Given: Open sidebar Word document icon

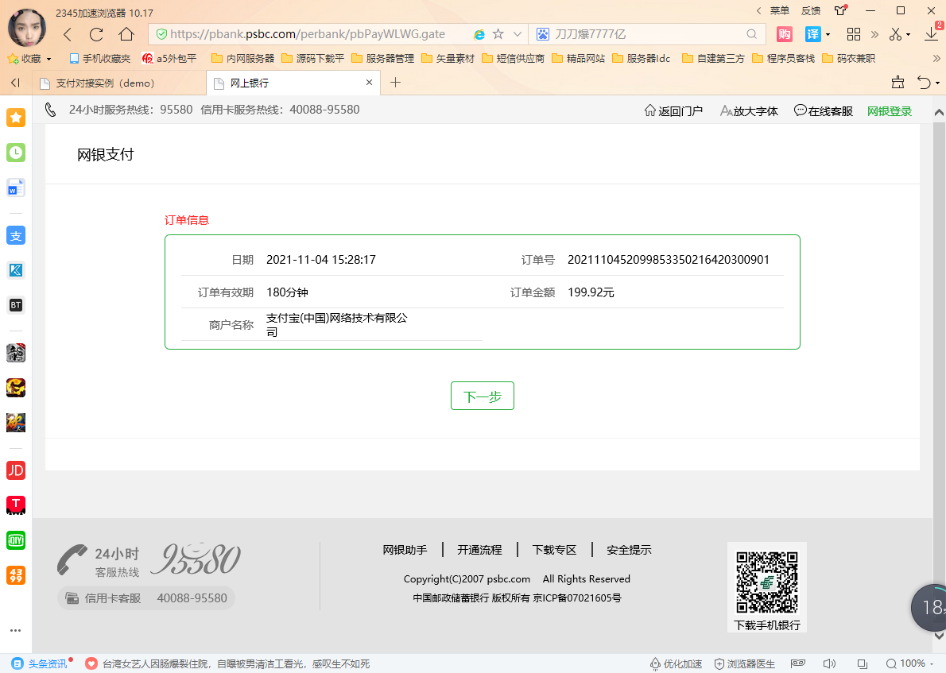Looking at the screenshot, I should pyautogui.click(x=16, y=188).
